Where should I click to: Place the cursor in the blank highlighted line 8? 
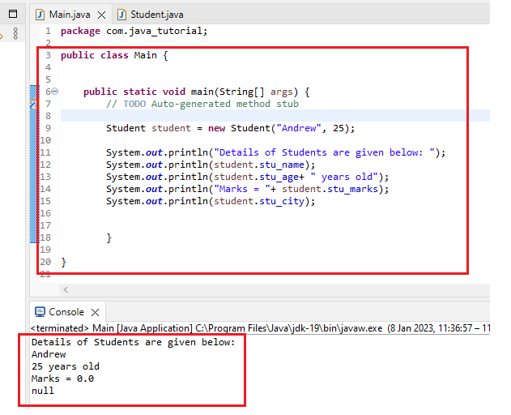tap(275, 116)
